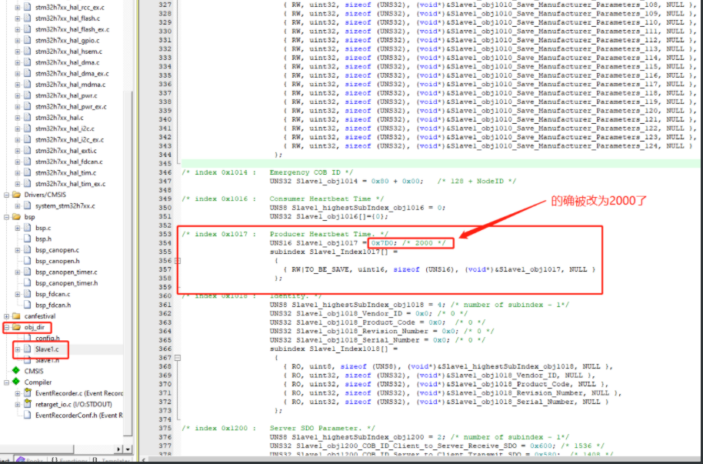This screenshot has height=464, width=703.
Task: Click the bsp group folder icon
Action: click(17, 217)
